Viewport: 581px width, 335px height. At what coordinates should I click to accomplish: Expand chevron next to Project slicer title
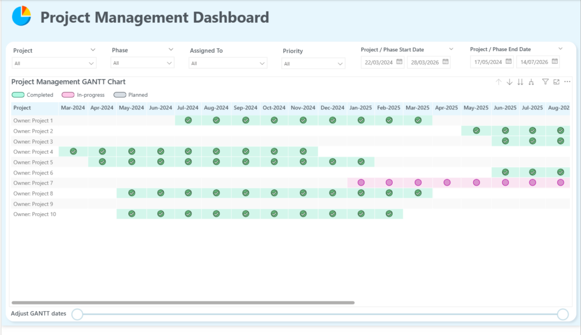92,50
